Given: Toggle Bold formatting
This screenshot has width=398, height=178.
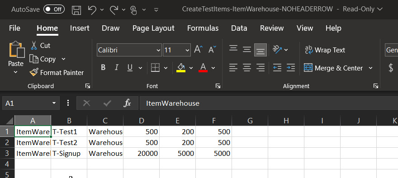Looking at the screenshot, I should click(103, 67).
